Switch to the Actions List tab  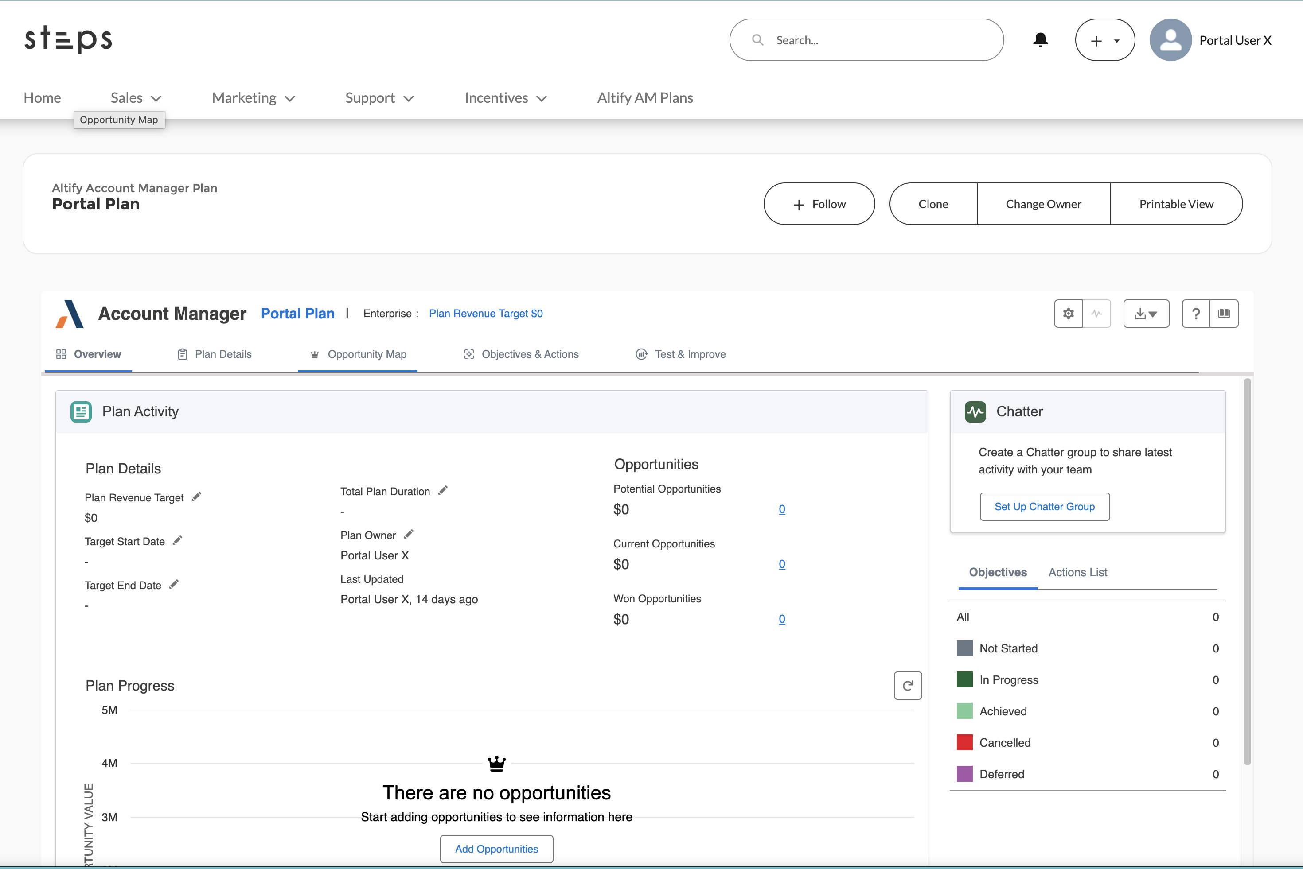tap(1077, 572)
